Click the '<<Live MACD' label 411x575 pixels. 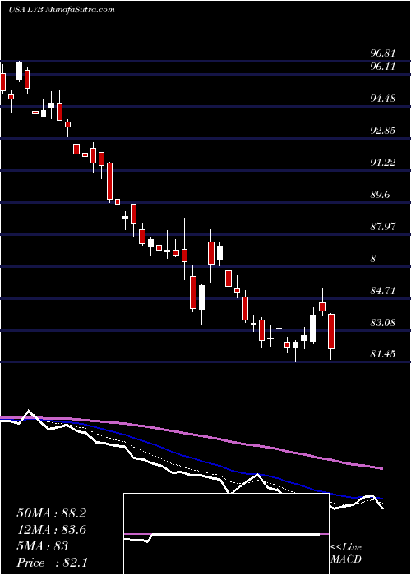coord(346,554)
